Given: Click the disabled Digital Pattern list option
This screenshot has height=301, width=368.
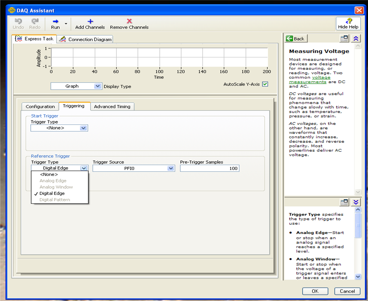Looking at the screenshot, I should click(x=55, y=200).
